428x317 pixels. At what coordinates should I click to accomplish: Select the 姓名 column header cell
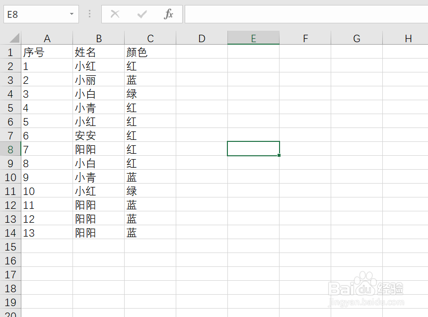click(x=98, y=52)
